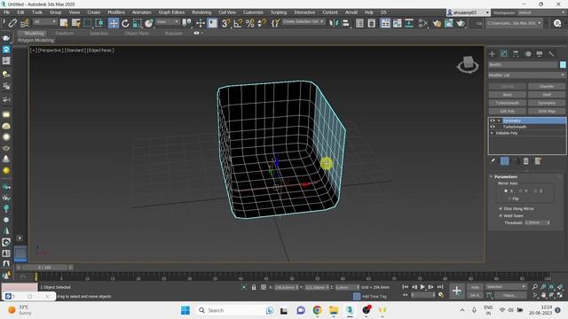Open the Curve Editor icon
The image size is (568, 319).
pyautogui.click(x=397, y=23)
